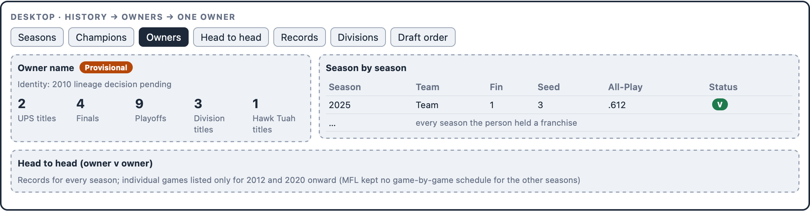View the Divisions tab
This screenshot has height=211, width=810.
tap(358, 37)
